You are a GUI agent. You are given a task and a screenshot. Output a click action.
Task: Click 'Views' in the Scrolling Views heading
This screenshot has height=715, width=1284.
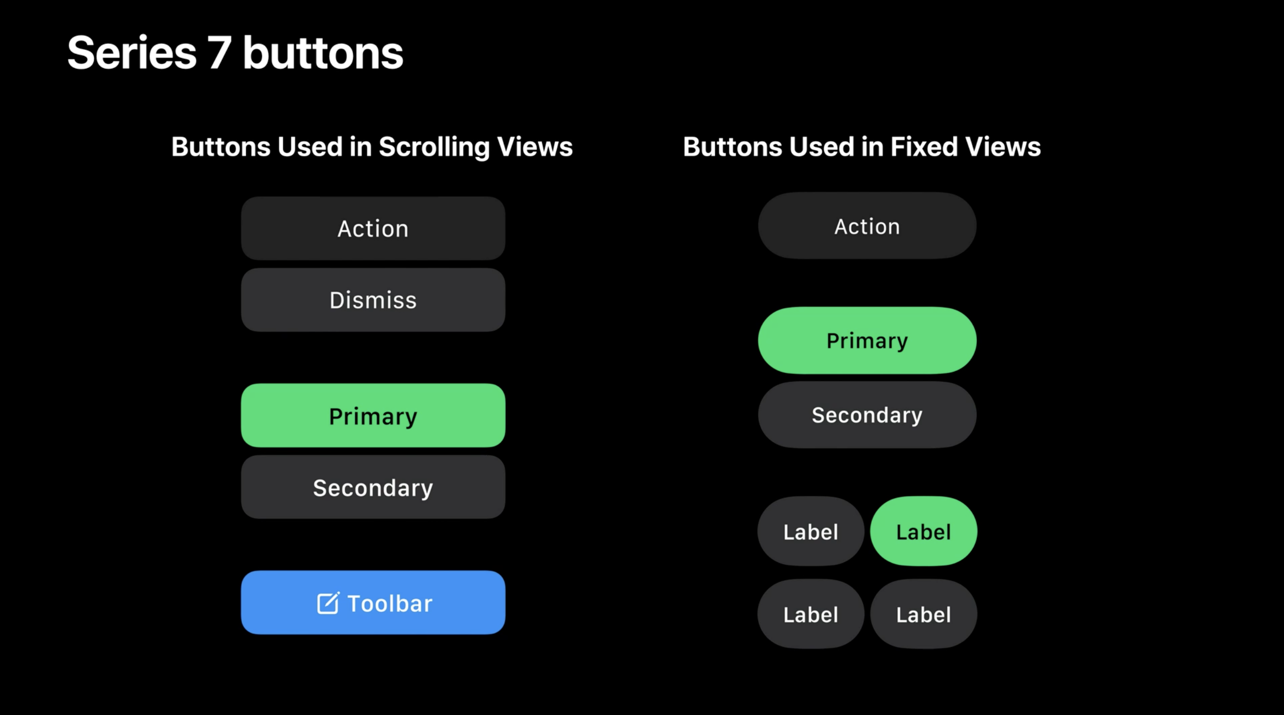(535, 147)
